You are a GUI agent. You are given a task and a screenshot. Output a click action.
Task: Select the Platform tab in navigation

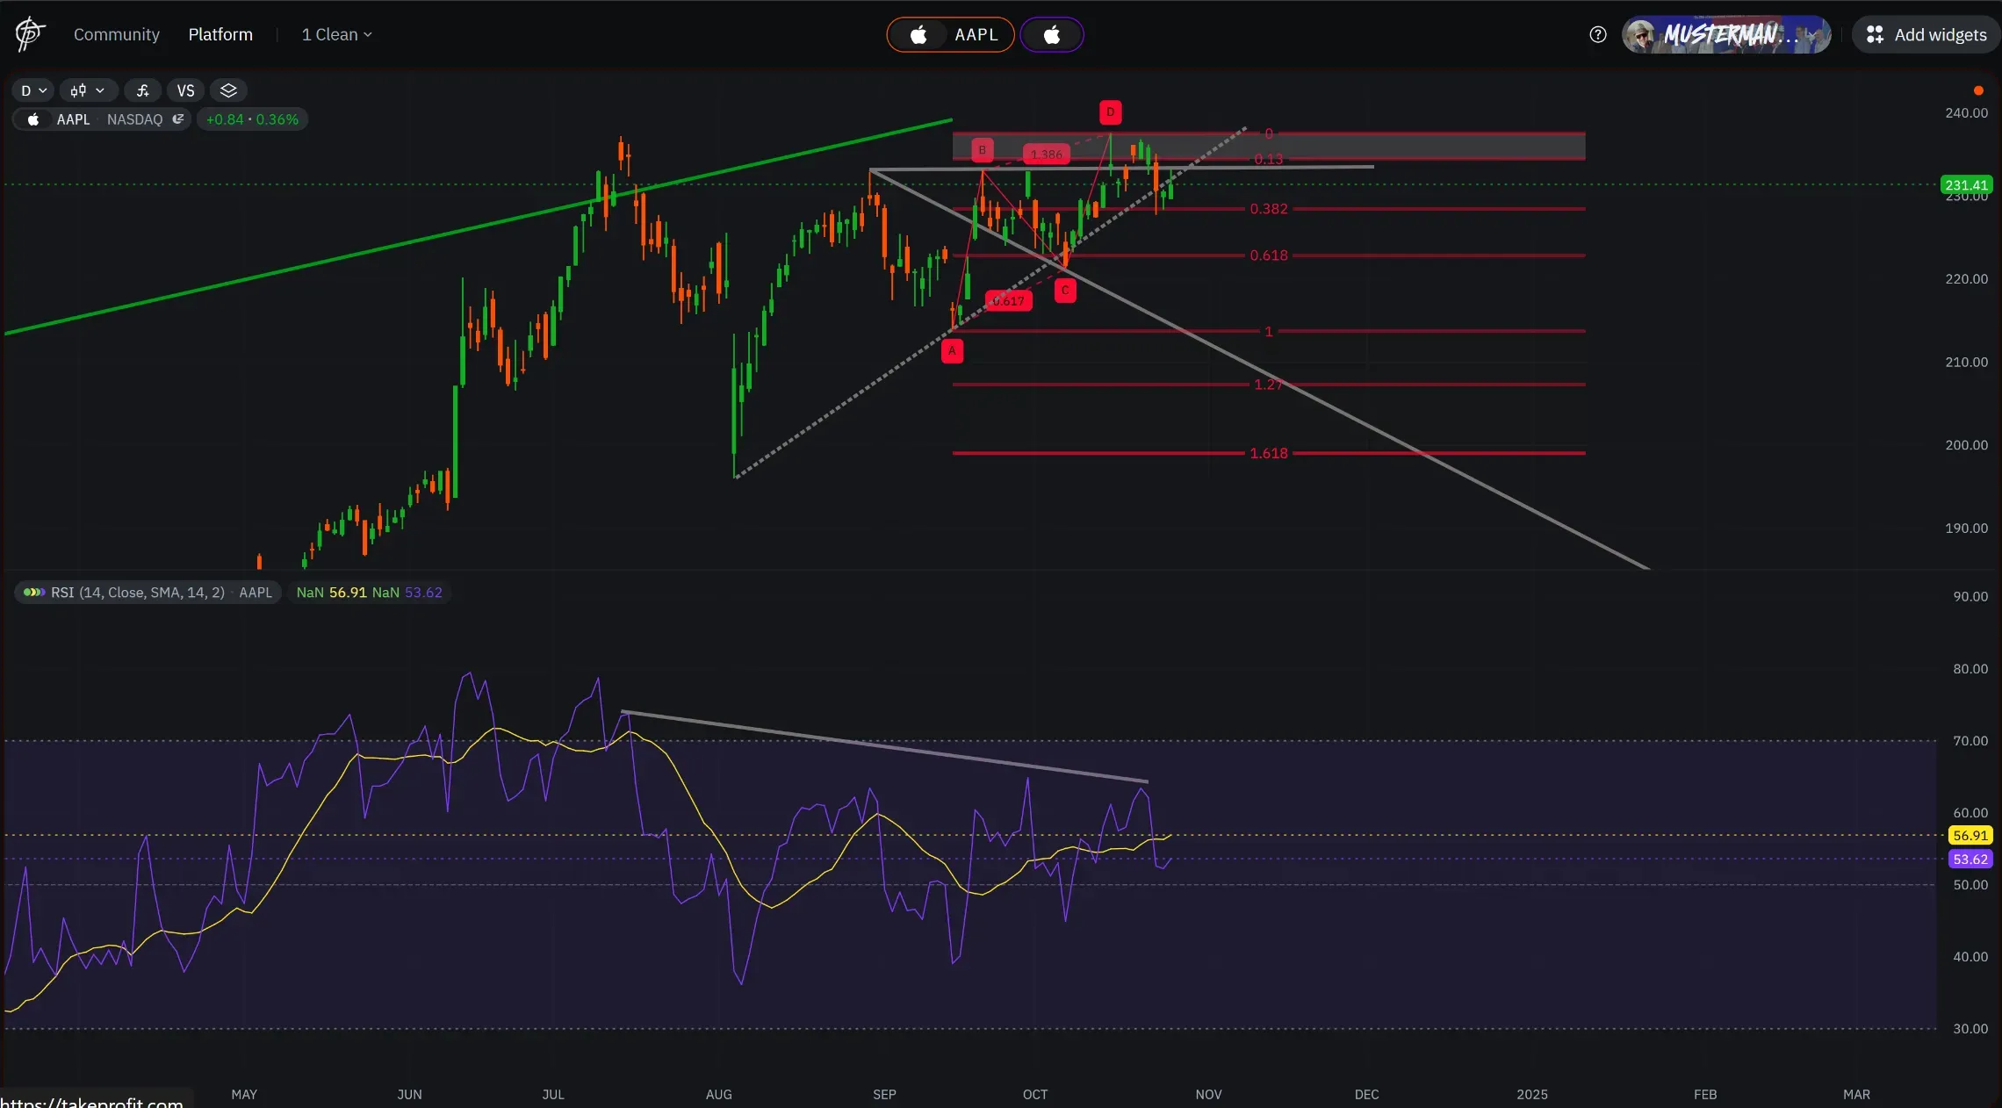(x=220, y=32)
